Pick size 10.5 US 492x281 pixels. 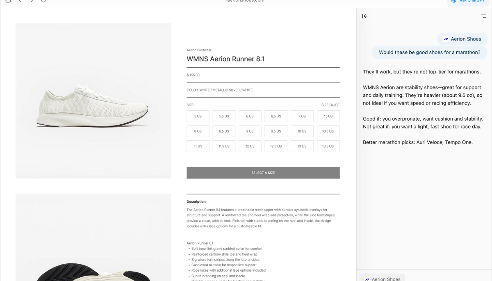tap(328, 131)
